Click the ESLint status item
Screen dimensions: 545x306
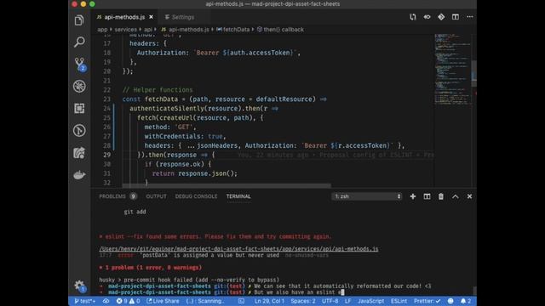[399, 301]
